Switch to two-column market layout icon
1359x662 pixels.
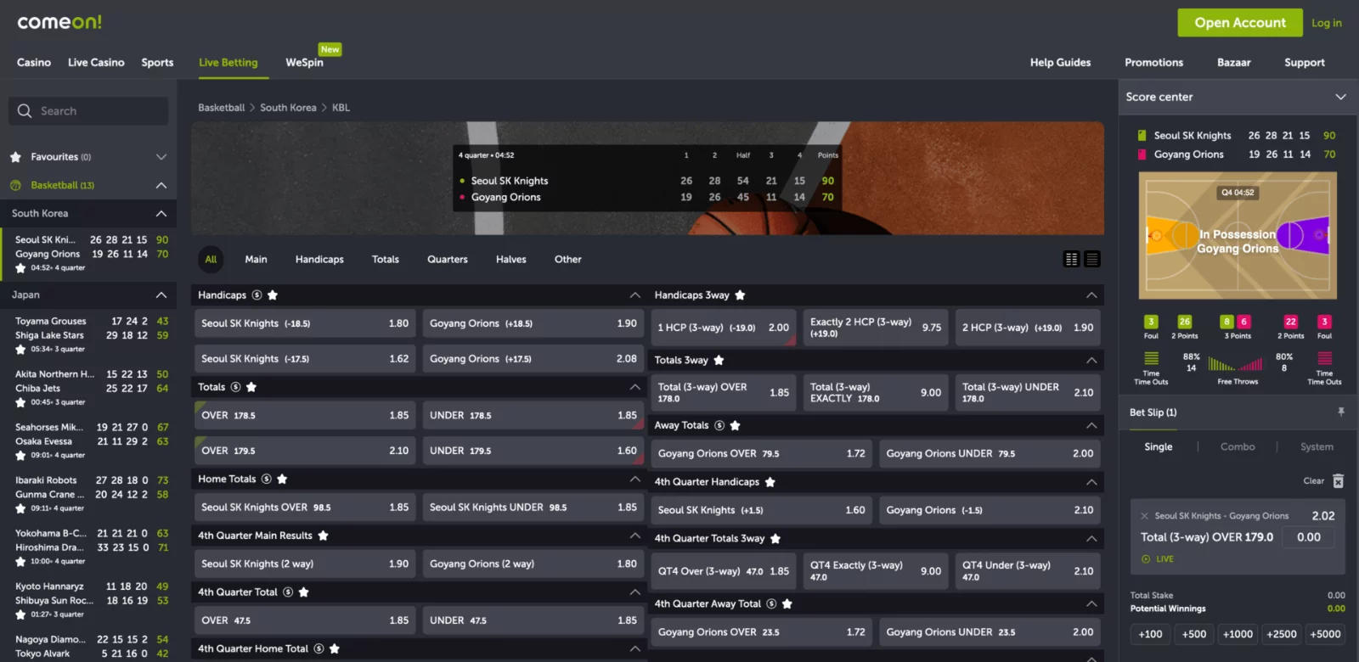click(x=1072, y=260)
